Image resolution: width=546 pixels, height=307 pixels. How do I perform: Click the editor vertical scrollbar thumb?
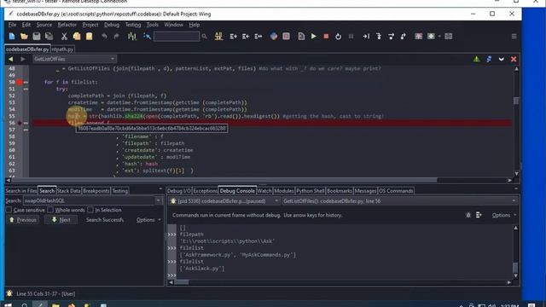(x=516, y=101)
